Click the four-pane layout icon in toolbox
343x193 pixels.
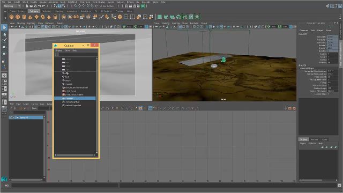pos(4,82)
